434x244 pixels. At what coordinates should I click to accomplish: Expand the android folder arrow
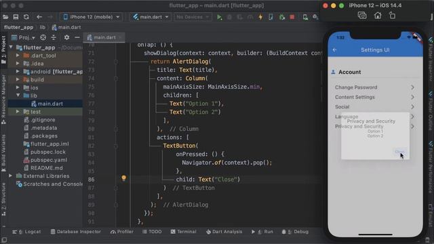[x=18, y=71]
